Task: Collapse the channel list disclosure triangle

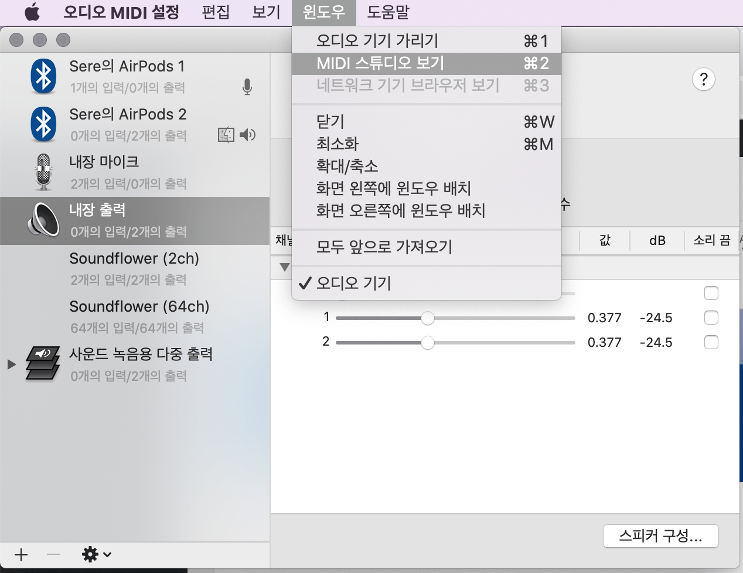Action: (285, 267)
